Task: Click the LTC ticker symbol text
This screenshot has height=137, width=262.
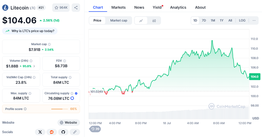Action: click(x=33, y=8)
